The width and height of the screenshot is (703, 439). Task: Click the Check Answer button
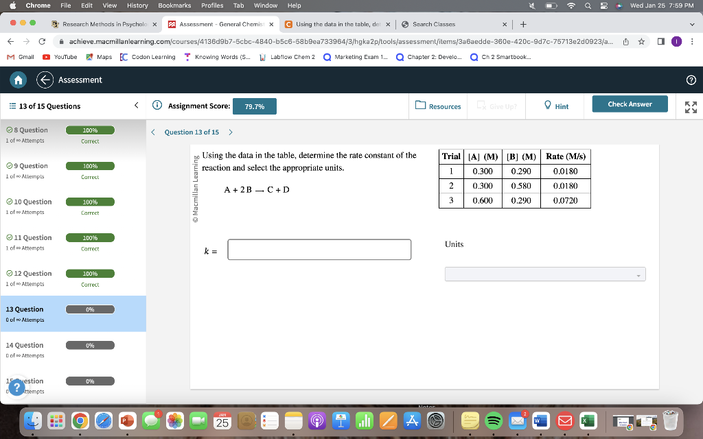coord(630,104)
